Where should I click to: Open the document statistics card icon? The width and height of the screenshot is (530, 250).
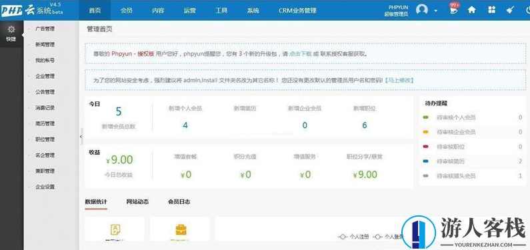tap(115, 230)
